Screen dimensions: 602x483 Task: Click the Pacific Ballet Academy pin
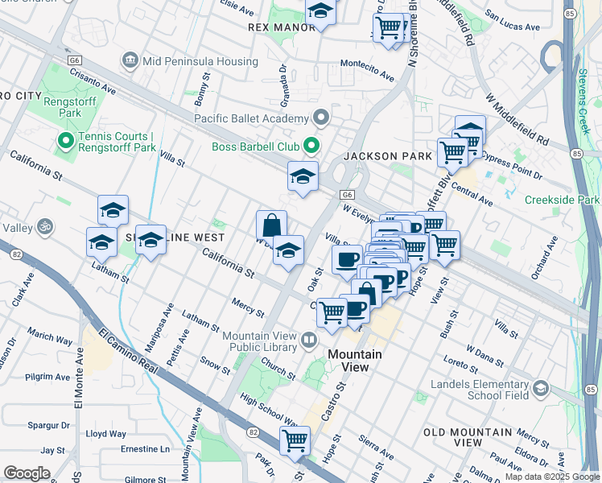pyautogui.click(x=323, y=118)
